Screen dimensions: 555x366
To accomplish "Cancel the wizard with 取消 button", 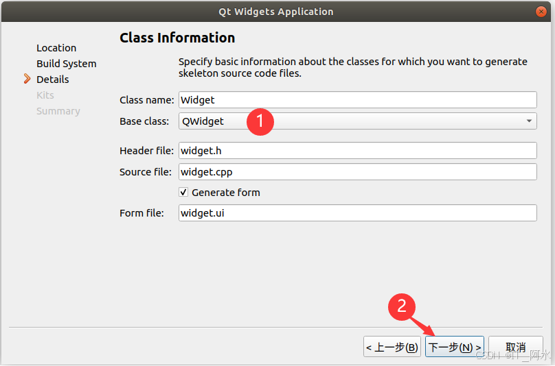I will coord(516,347).
